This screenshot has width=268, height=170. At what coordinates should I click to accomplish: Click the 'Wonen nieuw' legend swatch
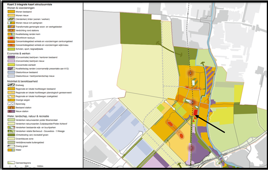11,15
